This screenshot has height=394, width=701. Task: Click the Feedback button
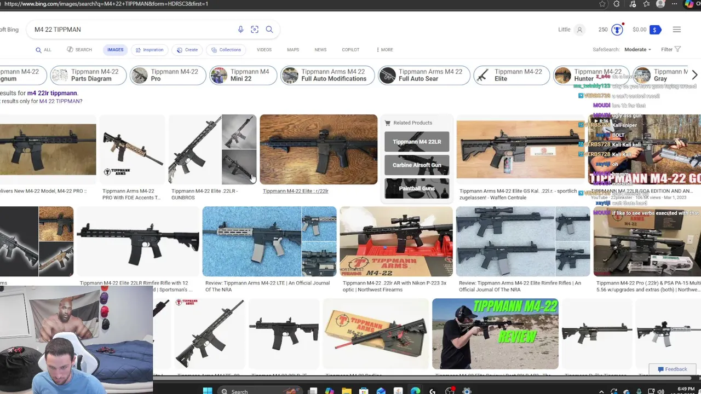673,369
